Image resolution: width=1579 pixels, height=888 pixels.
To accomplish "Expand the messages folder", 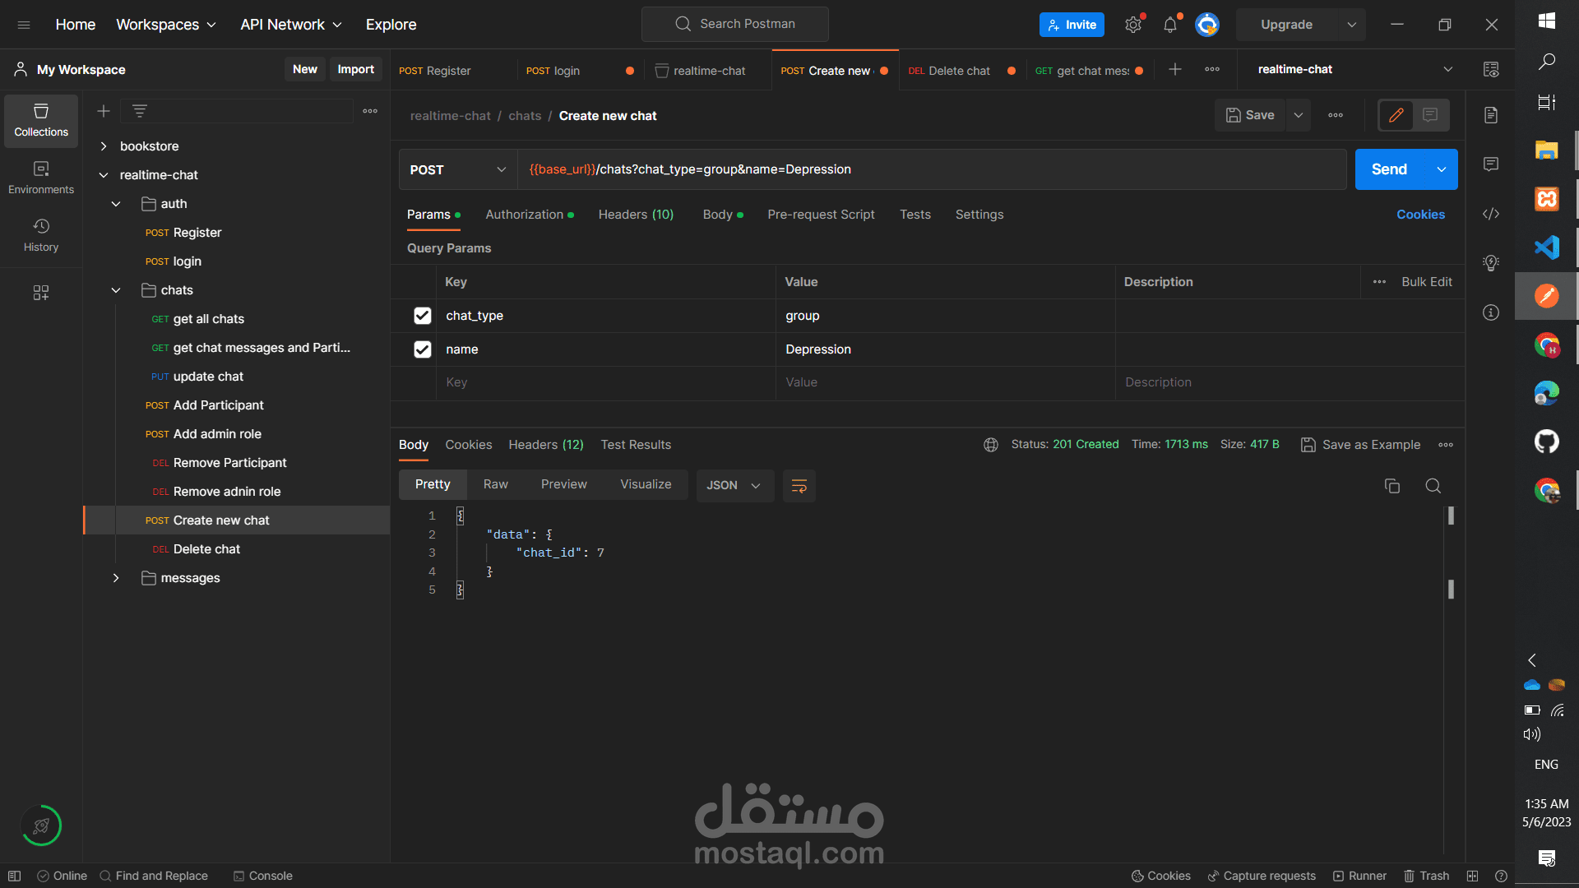I will click(x=116, y=578).
